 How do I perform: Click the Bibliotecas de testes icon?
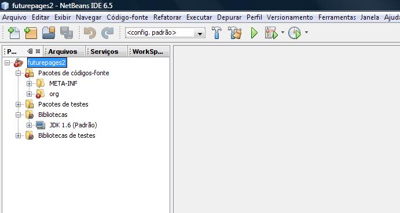coord(30,135)
